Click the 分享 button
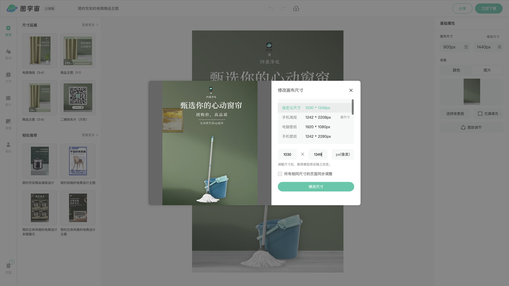The height and width of the screenshot is (286, 509). (x=462, y=8)
